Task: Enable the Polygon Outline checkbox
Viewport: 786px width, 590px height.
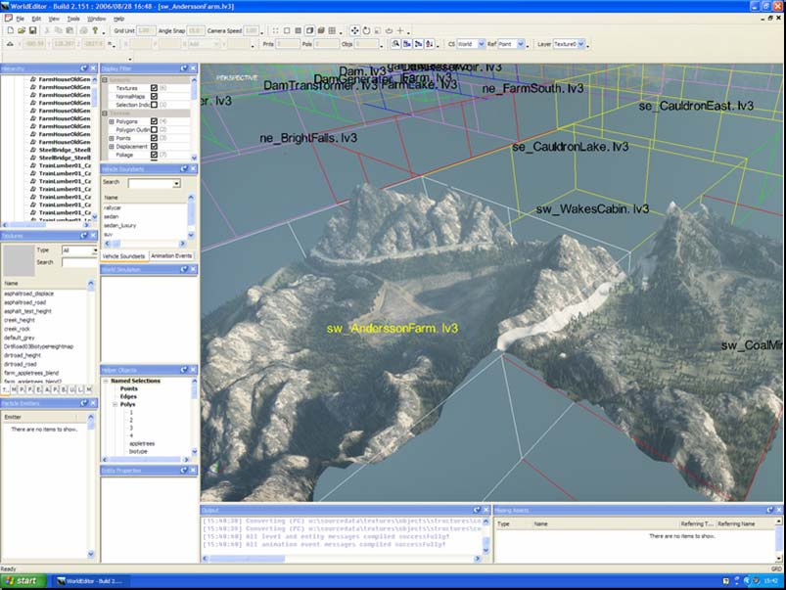Action: (x=154, y=130)
